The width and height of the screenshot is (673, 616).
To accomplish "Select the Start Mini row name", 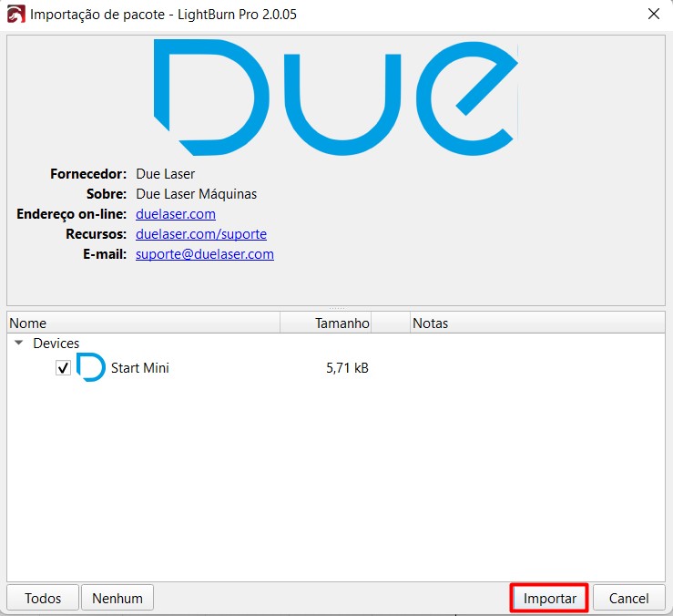I will coord(140,368).
